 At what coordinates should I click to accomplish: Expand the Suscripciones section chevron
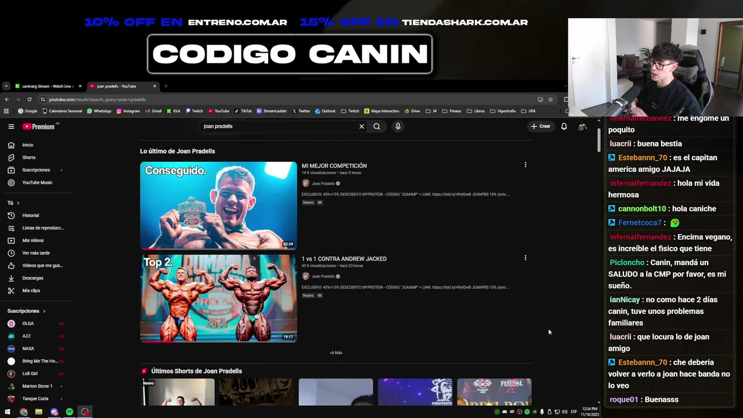click(44, 311)
